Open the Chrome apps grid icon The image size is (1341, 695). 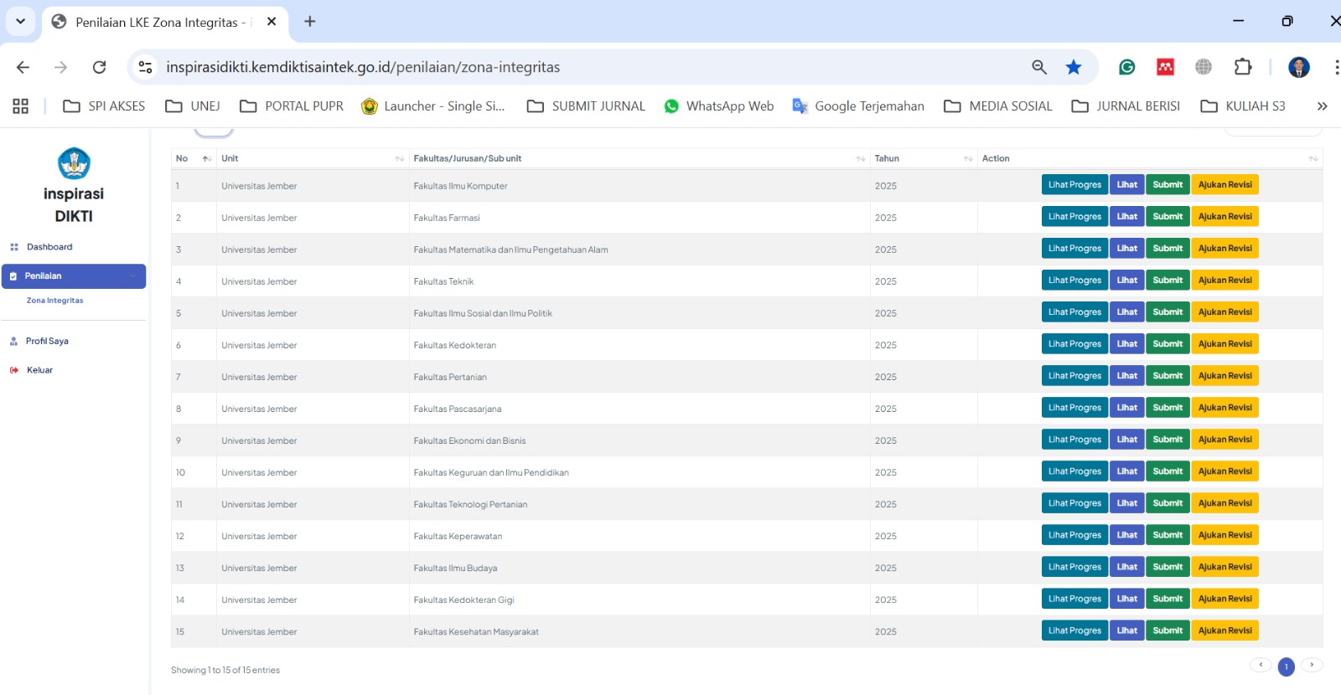click(x=21, y=106)
